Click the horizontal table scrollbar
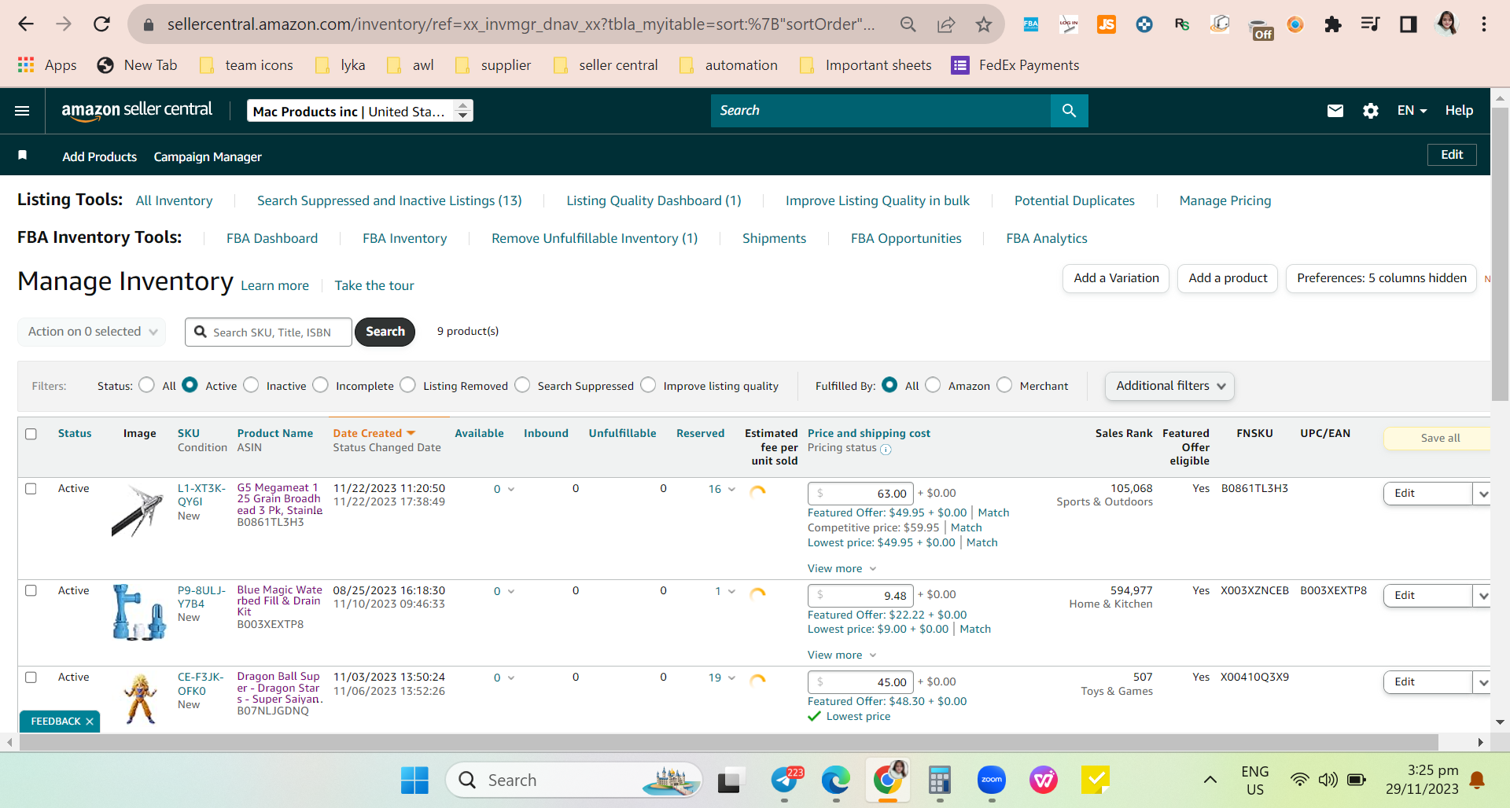 727,743
